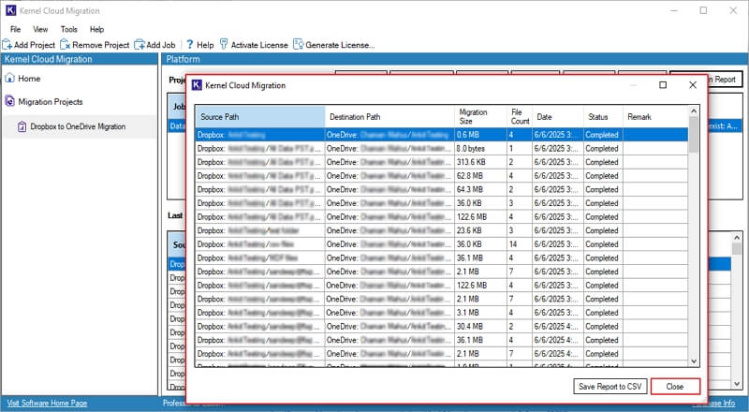This screenshot has height=412, width=749.
Task: Select the row with size 8.0 bytes
Action: click(x=442, y=149)
